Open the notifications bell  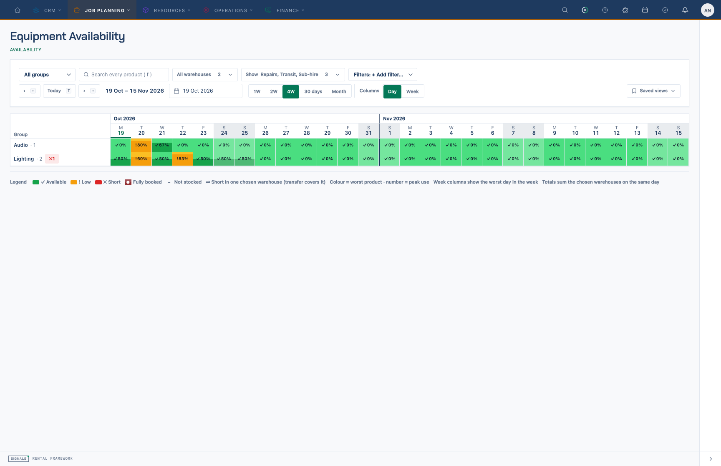(x=685, y=10)
